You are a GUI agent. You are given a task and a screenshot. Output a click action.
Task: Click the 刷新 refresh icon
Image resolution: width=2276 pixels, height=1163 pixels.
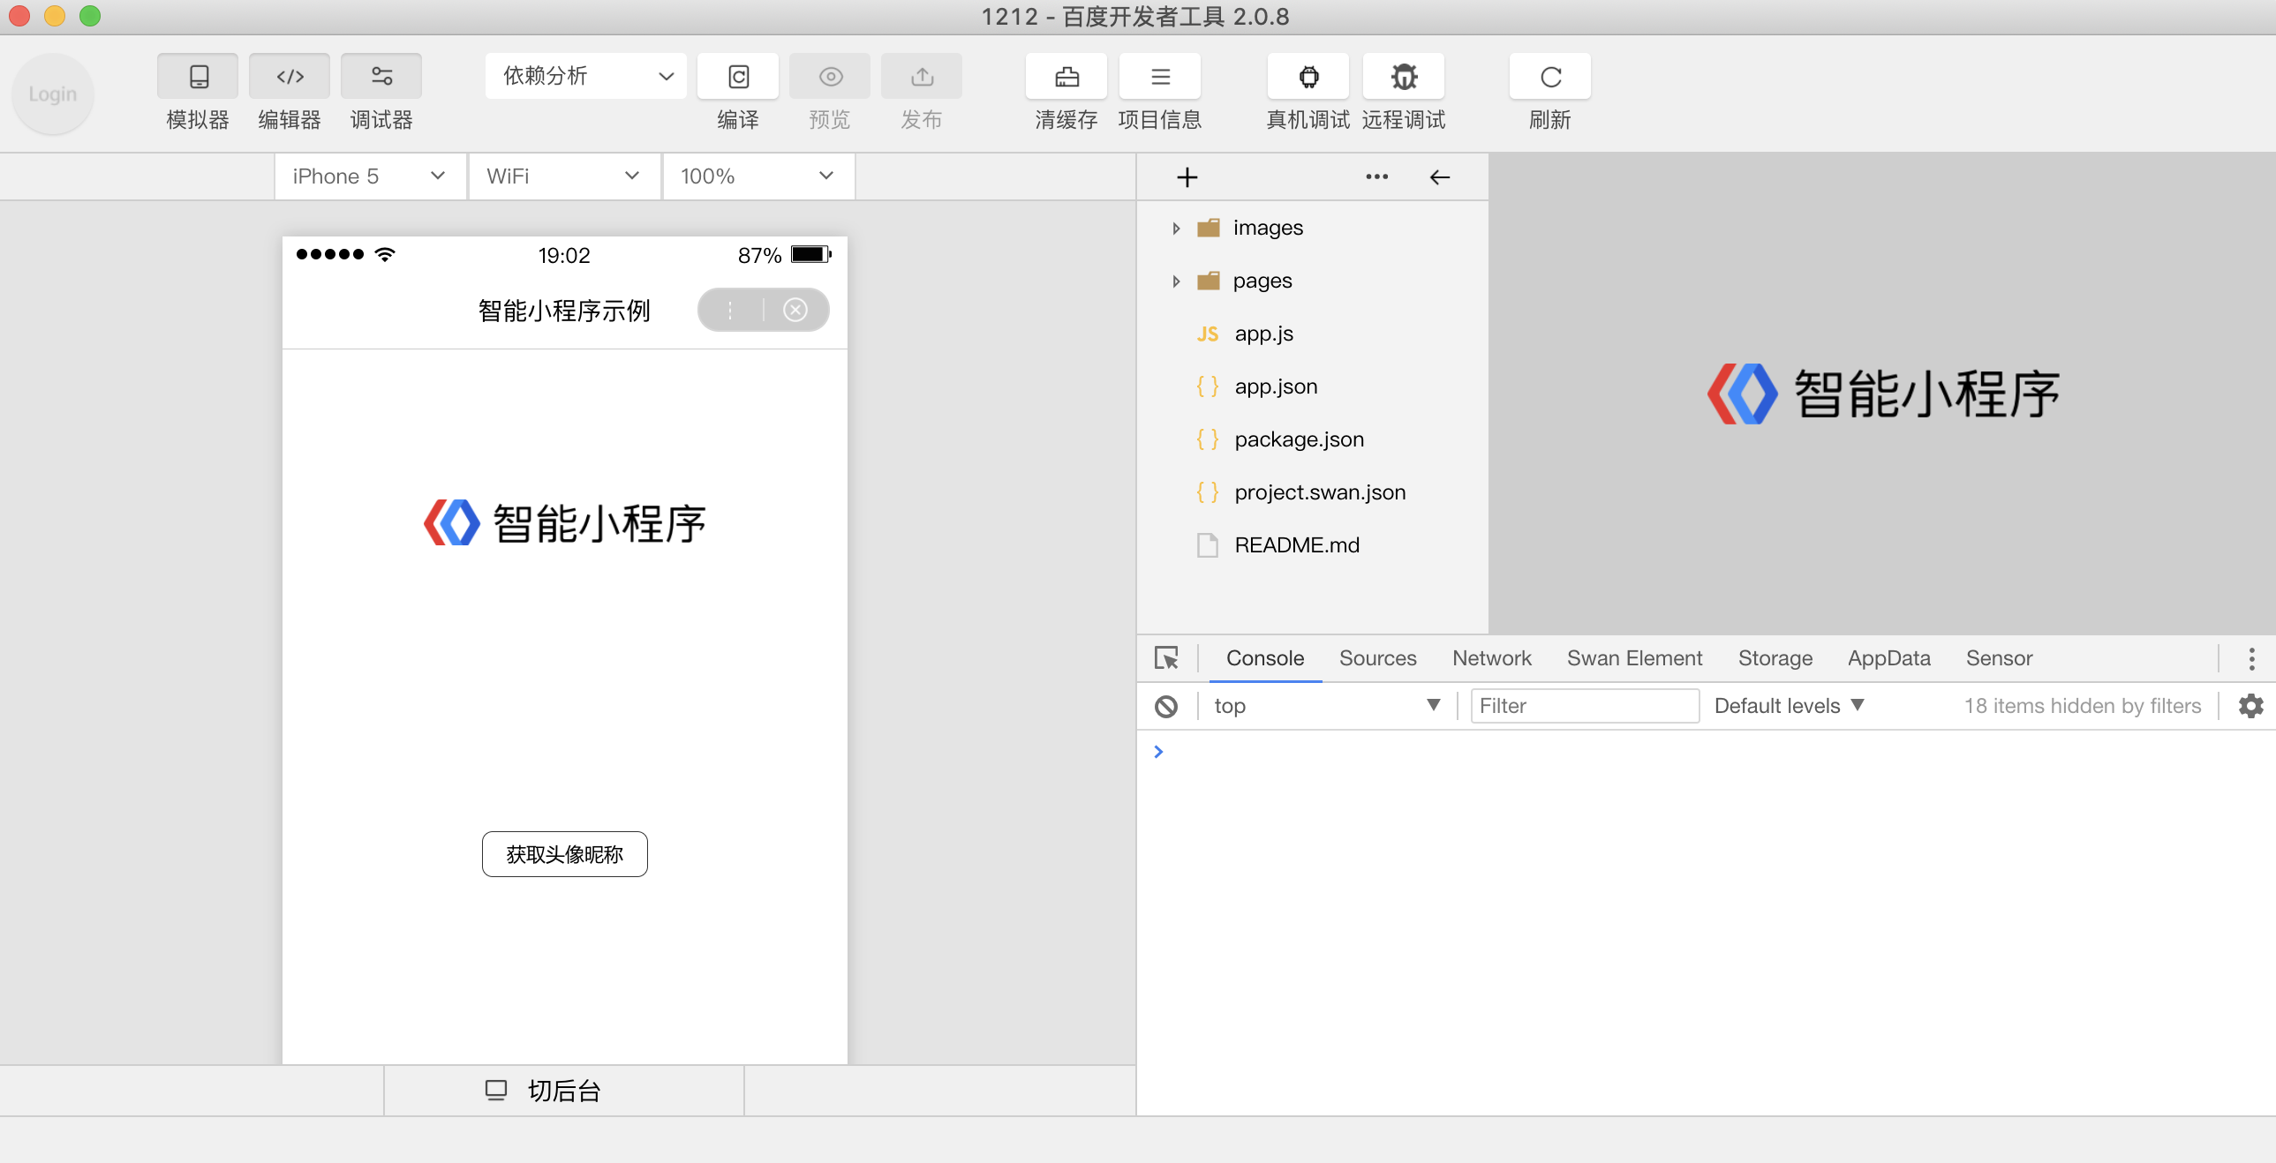1550,77
